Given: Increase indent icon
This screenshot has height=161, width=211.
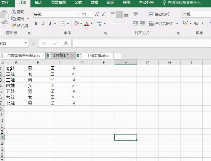Looking at the screenshot, I should (142, 24).
